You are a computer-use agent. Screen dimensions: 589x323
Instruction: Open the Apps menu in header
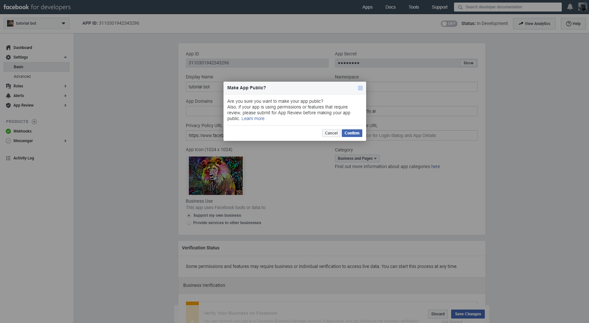pyautogui.click(x=367, y=7)
